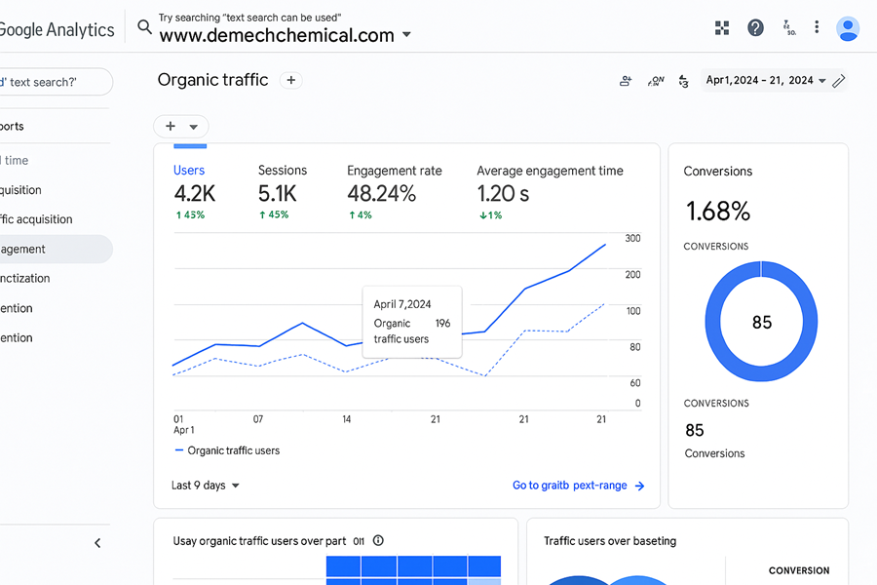Screen dimensions: 877x585
Task: Open the Last 9 days dropdown
Action: point(206,486)
